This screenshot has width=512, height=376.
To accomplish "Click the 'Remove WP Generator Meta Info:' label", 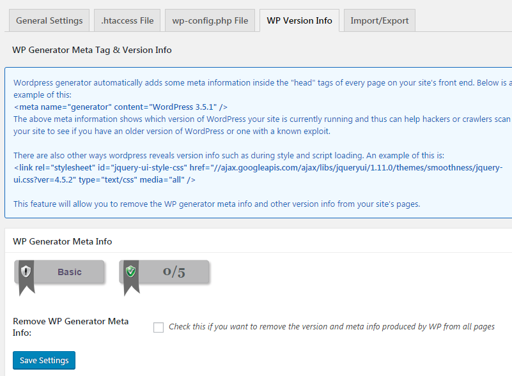I will coord(70,327).
